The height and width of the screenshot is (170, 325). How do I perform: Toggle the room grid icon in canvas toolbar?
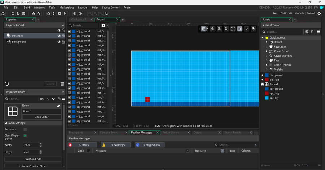click(204, 29)
